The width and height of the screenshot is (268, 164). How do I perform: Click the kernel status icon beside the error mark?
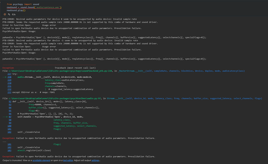[8, 14]
